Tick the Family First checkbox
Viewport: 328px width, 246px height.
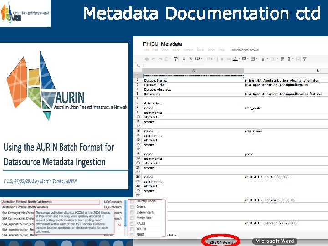(x=132, y=218)
